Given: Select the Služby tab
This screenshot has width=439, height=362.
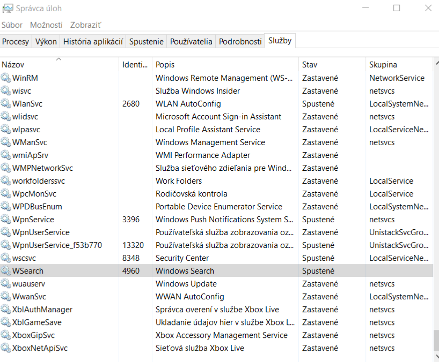Looking at the screenshot, I should click(x=280, y=41).
